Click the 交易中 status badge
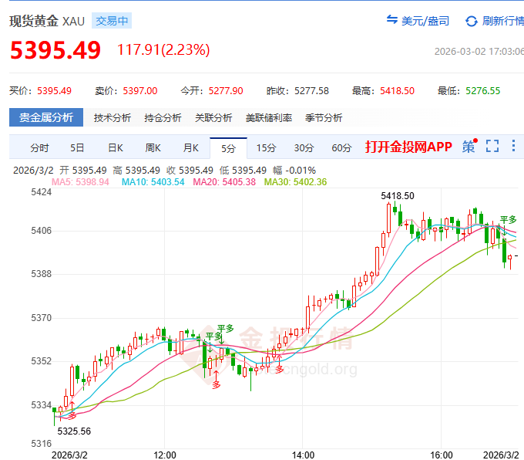Image resolution: width=524 pixels, height=460 pixels. [112, 21]
